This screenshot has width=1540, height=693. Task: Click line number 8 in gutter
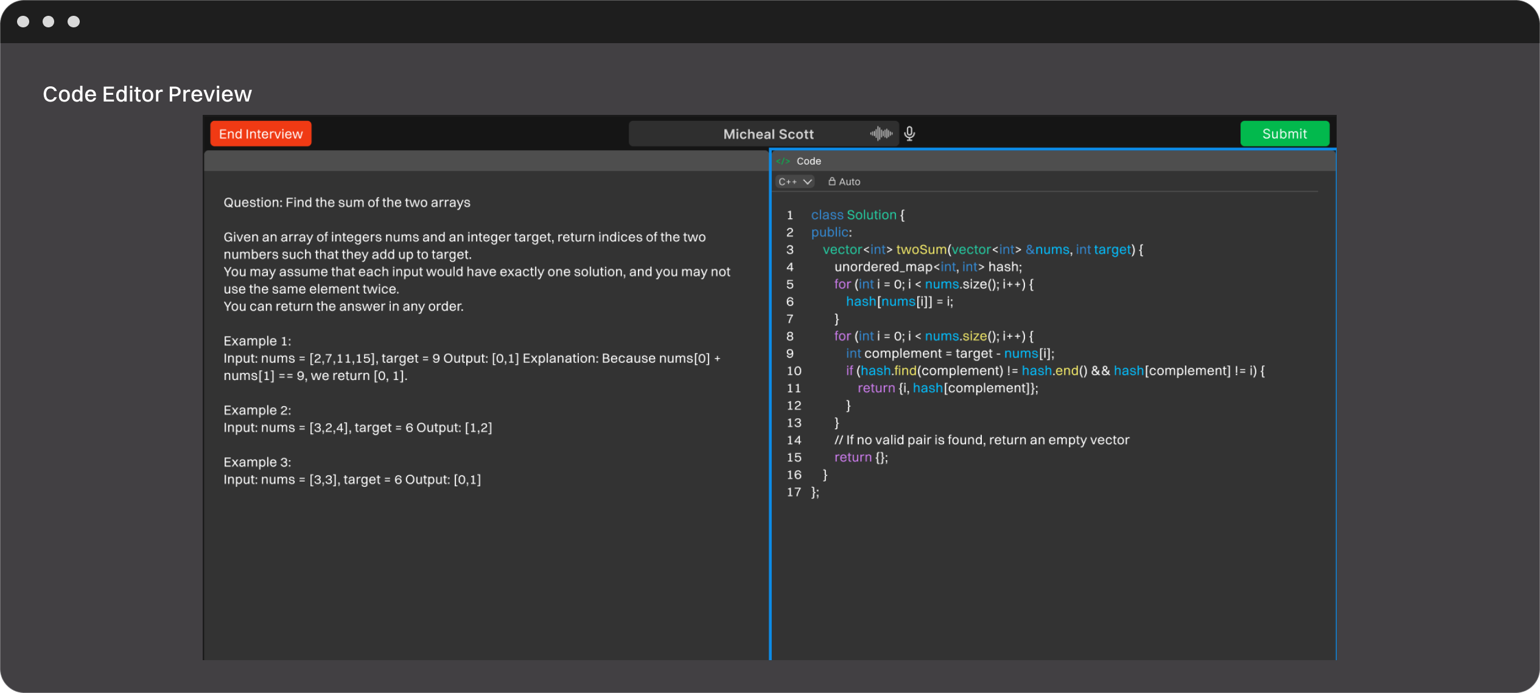(790, 336)
